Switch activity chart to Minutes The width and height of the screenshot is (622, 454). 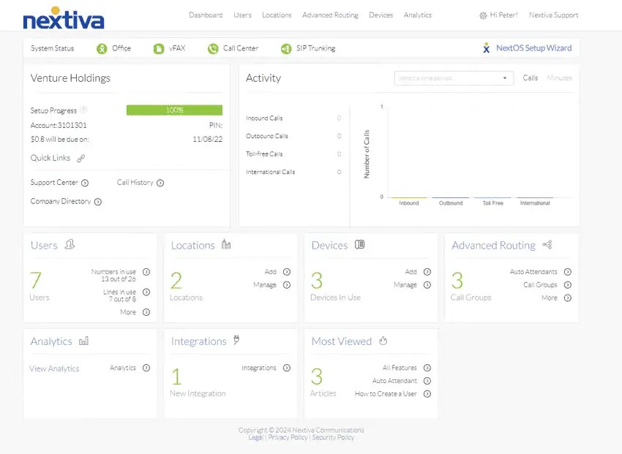[x=559, y=77]
